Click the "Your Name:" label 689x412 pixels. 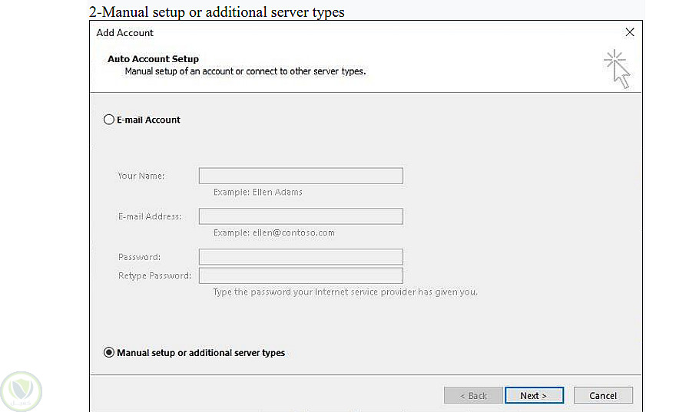(141, 176)
